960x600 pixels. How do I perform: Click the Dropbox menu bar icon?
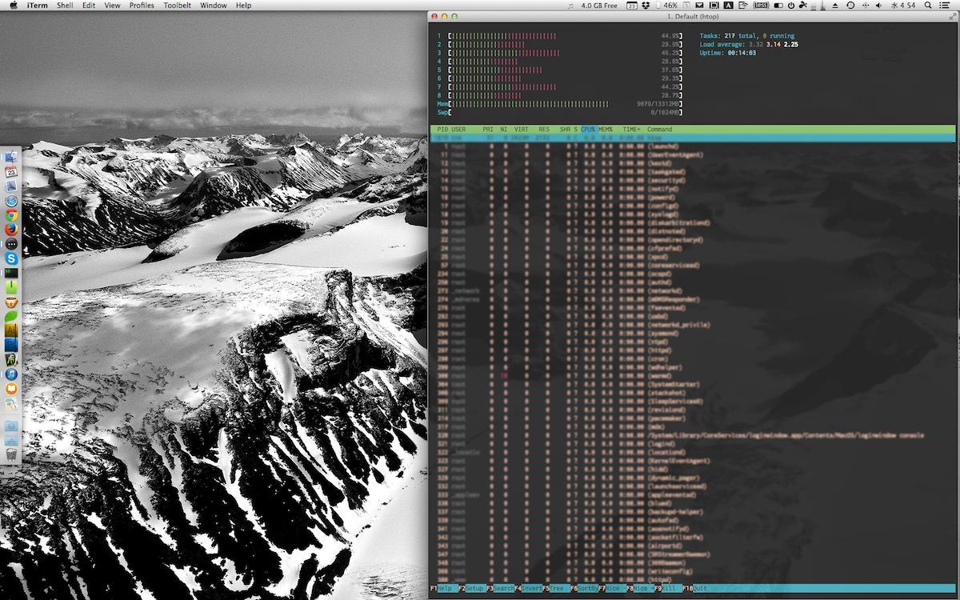click(x=646, y=5)
